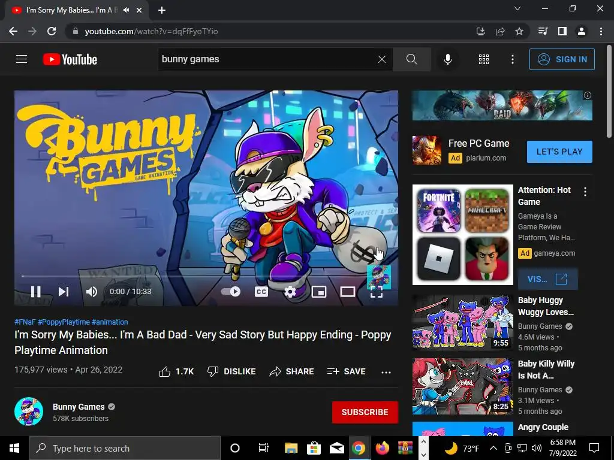Click the SIGN IN button
The image size is (614, 460).
click(x=562, y=59)
